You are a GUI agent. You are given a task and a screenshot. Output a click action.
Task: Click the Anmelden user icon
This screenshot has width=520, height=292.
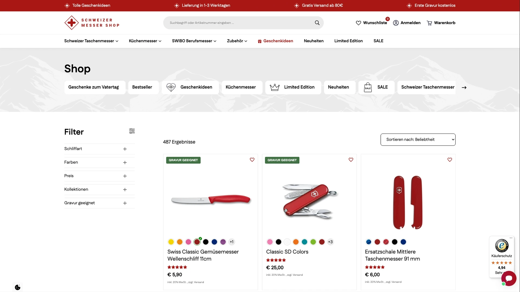(396, 23)
